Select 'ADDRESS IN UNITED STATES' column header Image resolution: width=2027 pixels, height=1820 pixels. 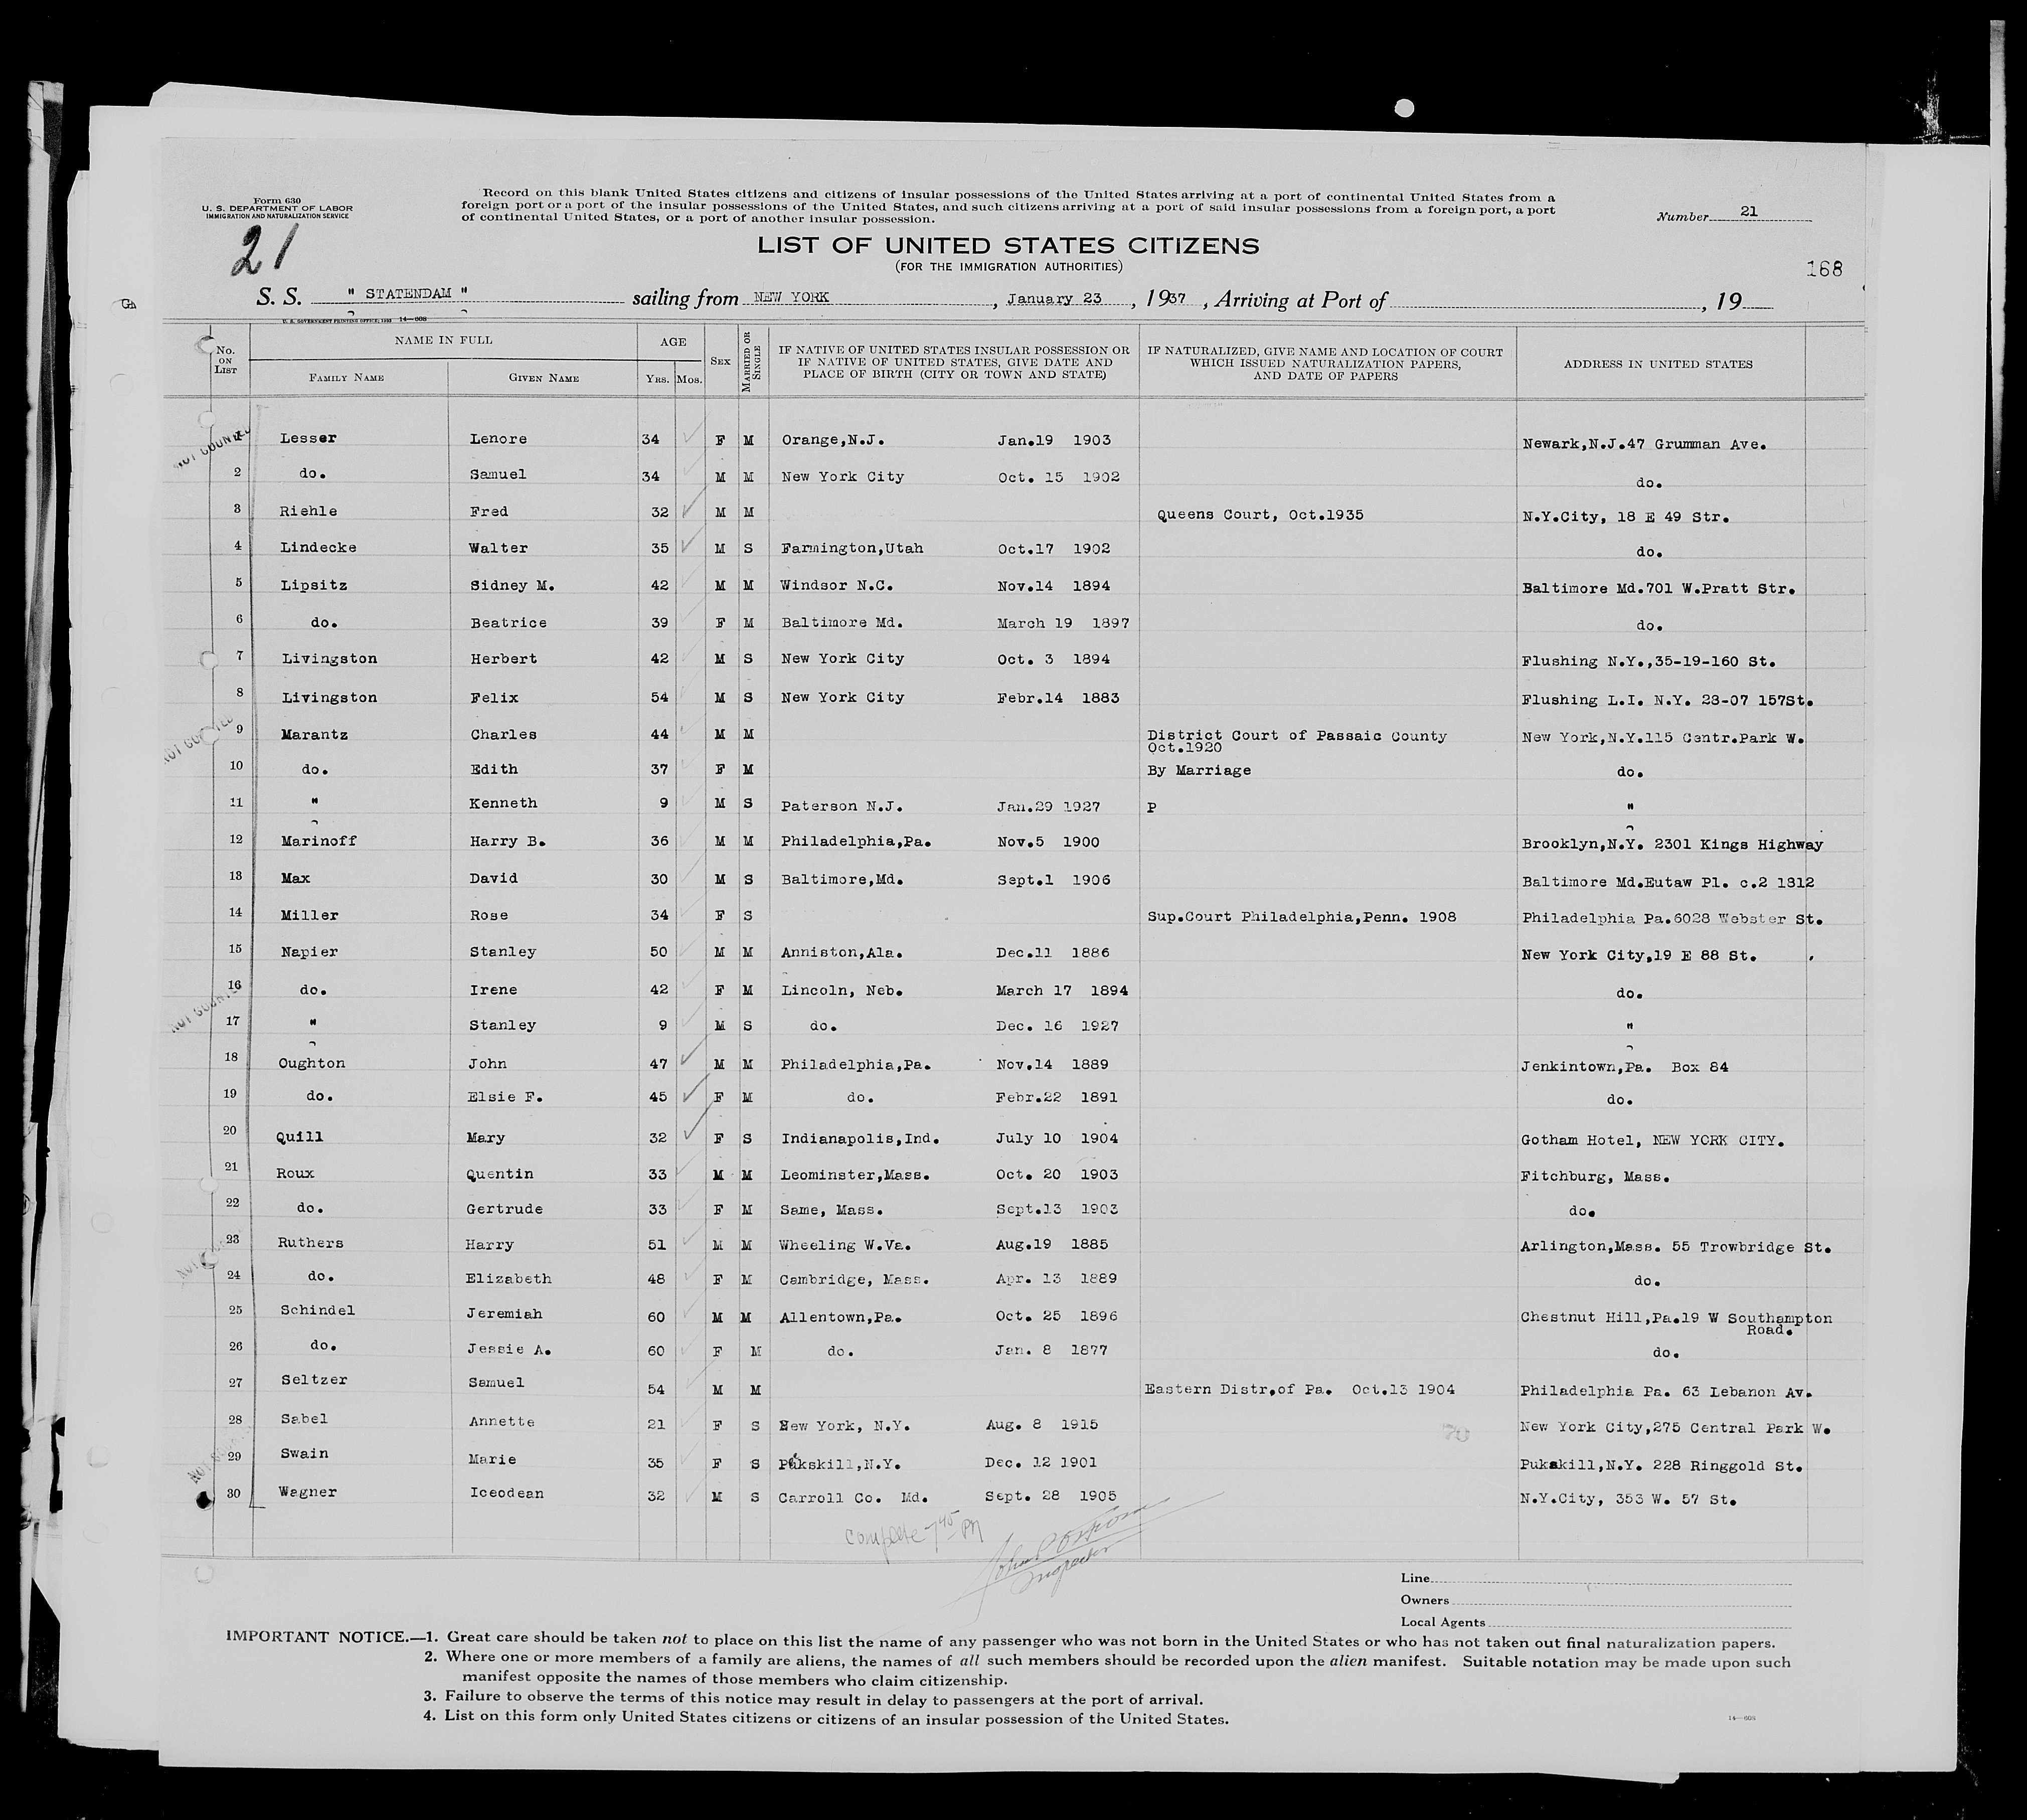(1658, 364)
